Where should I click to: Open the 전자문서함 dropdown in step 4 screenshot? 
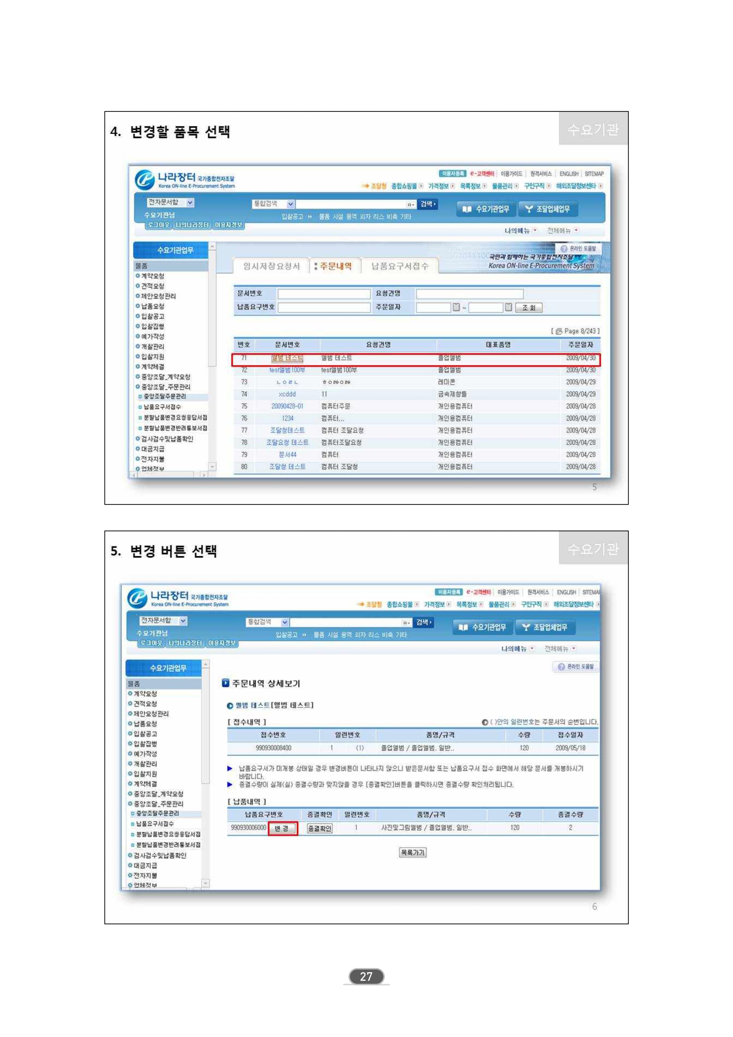[190, 203]
